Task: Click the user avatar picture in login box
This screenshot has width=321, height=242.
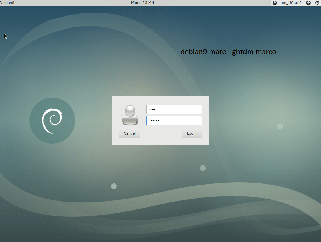Action: [130, 115]
